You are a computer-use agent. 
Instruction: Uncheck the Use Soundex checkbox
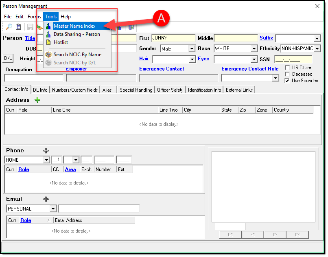click(288, 81)
